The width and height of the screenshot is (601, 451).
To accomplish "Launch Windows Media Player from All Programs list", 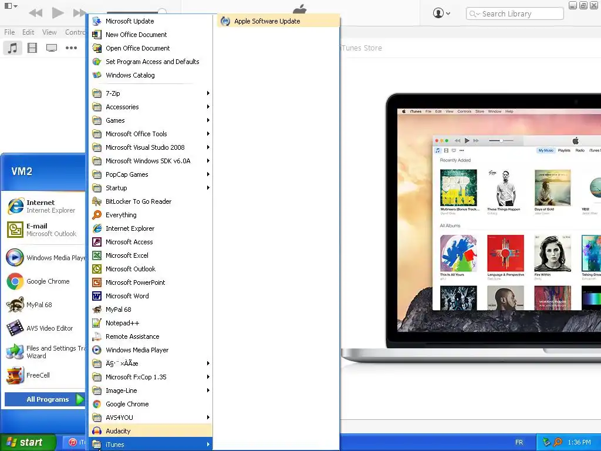I will tap(150, 350).
